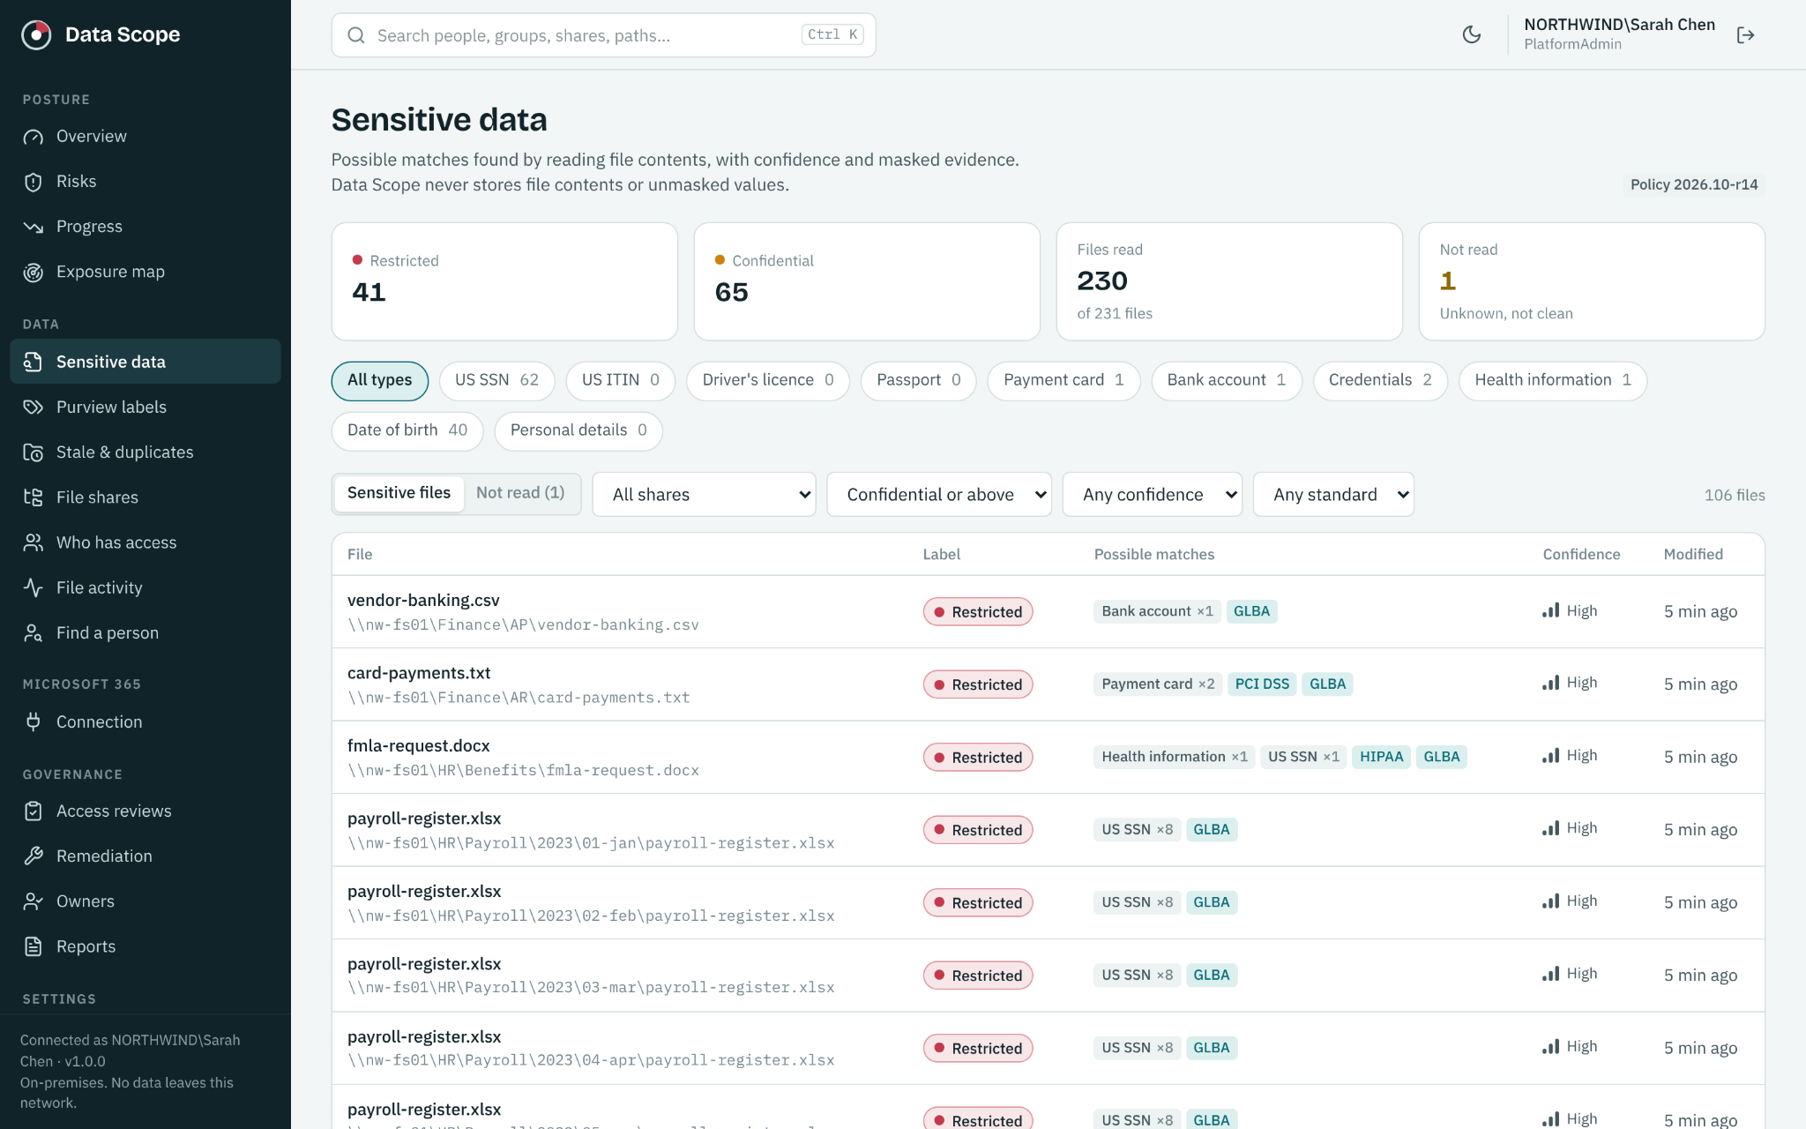Filter by Health information chip
This screenshot has width=1806, height=1129.
coord(1553,380)
